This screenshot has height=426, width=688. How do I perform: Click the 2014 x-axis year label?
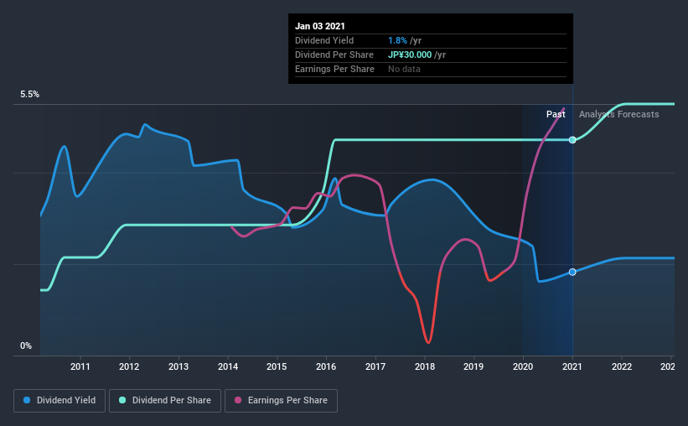[x=228, y=366]
